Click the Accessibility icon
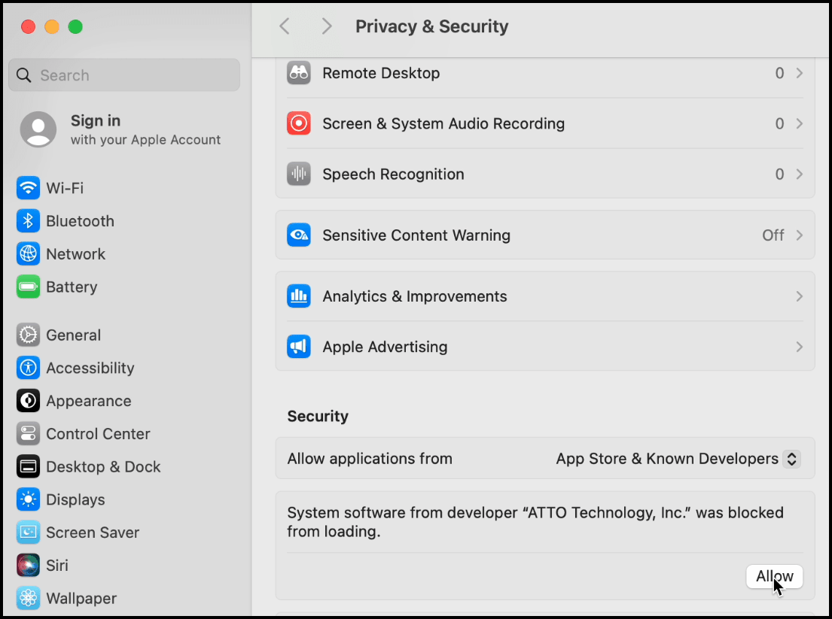Image resolution: width=832 pixels, height=619 pixels. point(28,368)
